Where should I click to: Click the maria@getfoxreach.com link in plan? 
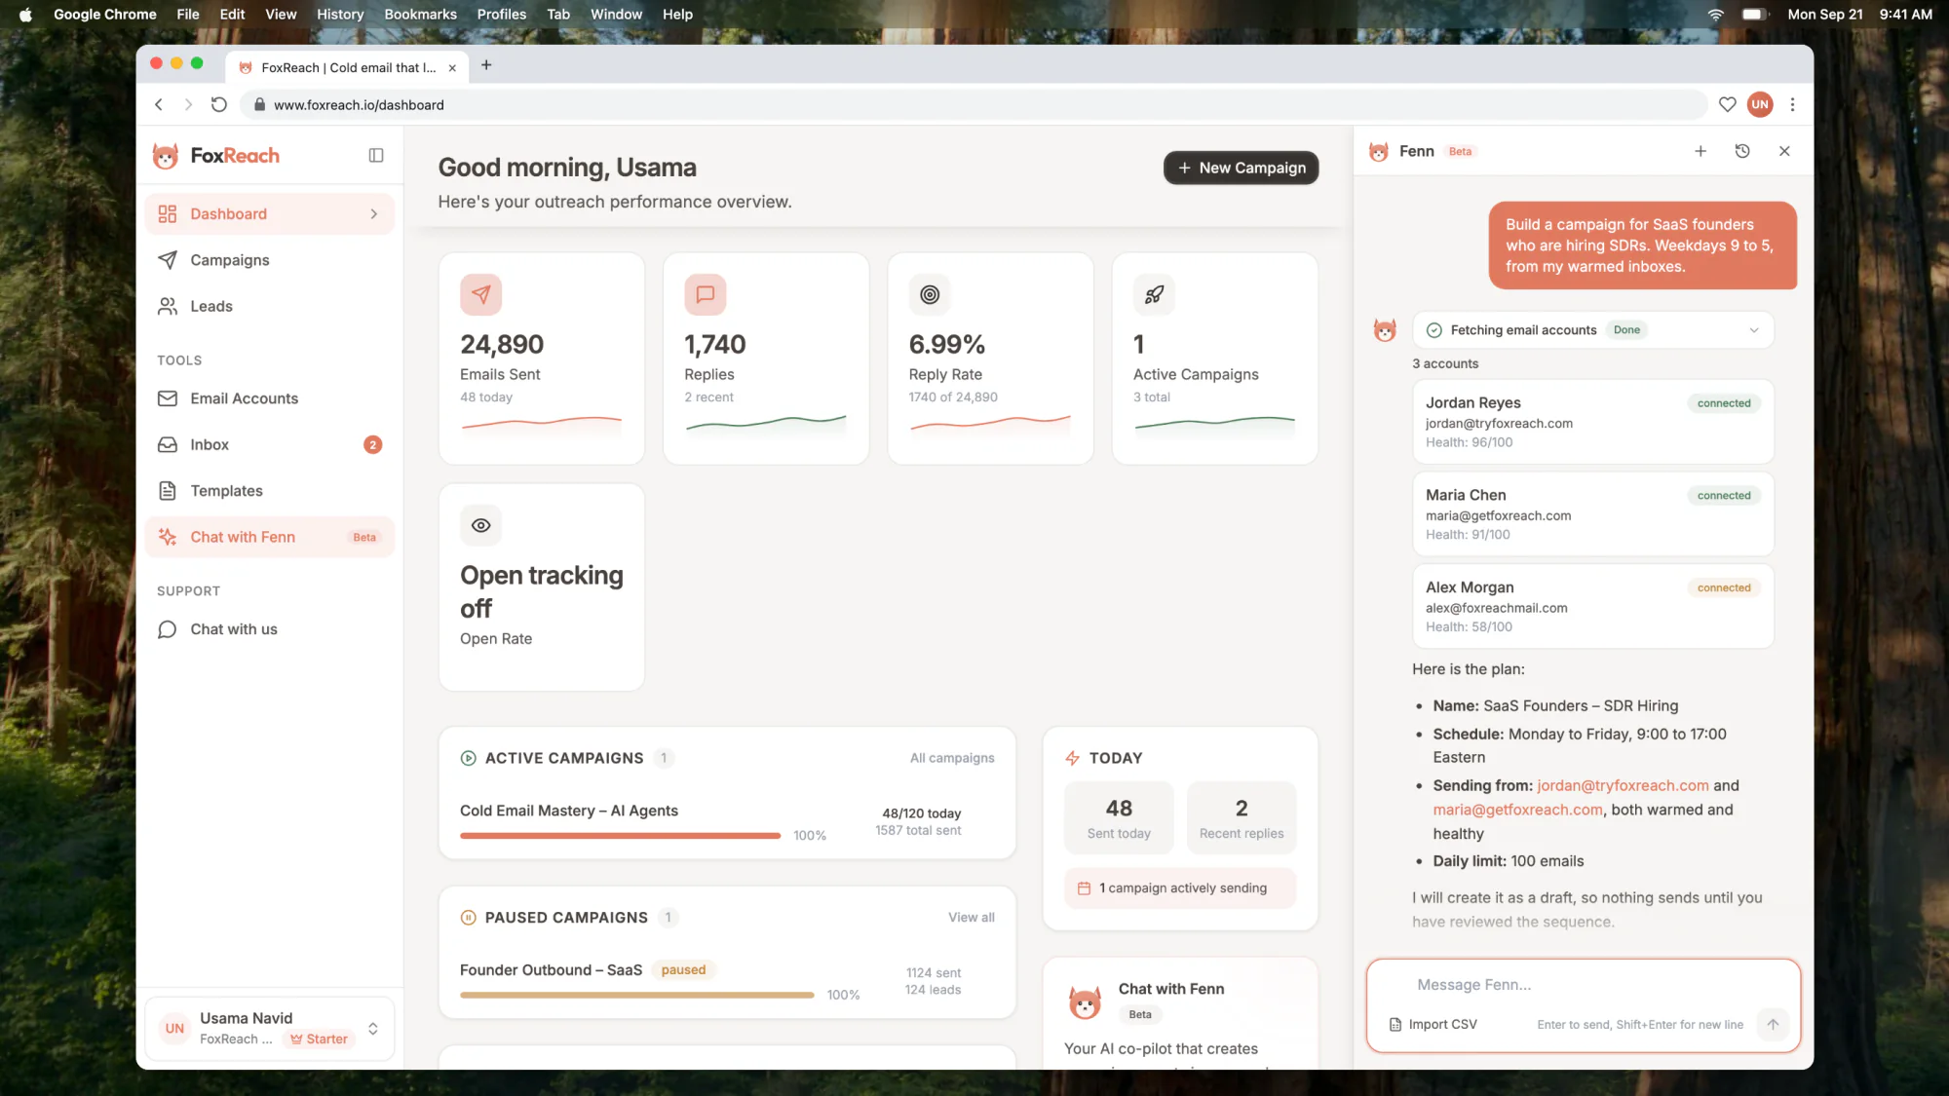point(1517,811)
